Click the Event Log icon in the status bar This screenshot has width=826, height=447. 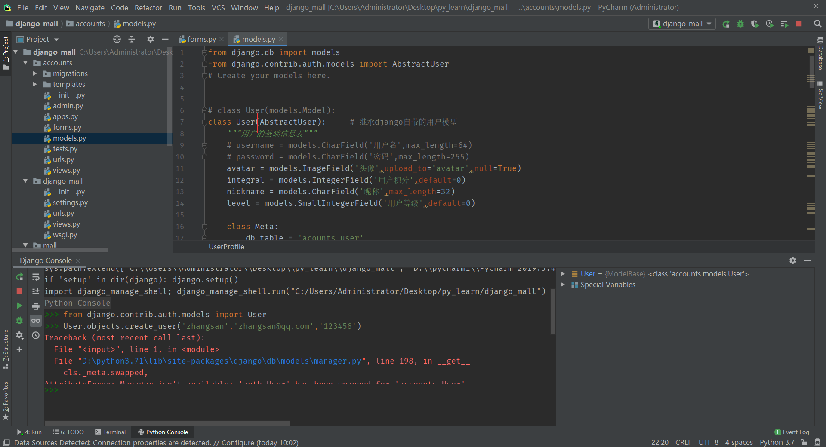tap(792, 432)
